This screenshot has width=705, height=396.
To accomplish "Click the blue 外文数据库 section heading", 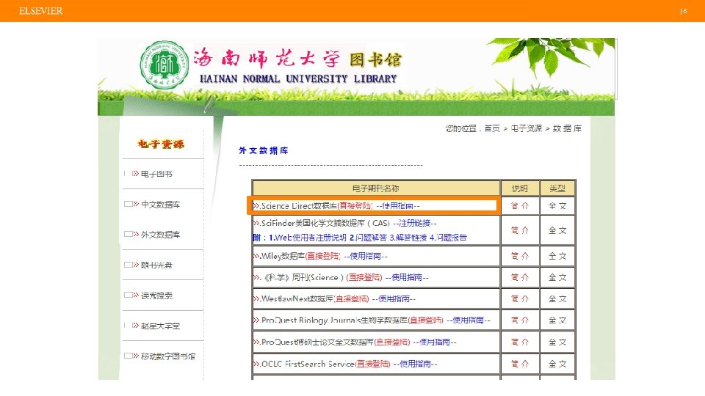I will [x=264, y=150].
